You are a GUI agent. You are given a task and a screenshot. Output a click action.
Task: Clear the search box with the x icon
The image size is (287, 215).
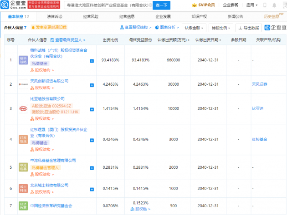tap(150, 5)
